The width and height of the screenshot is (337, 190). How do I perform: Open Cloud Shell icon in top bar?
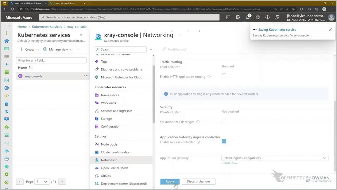228,17
